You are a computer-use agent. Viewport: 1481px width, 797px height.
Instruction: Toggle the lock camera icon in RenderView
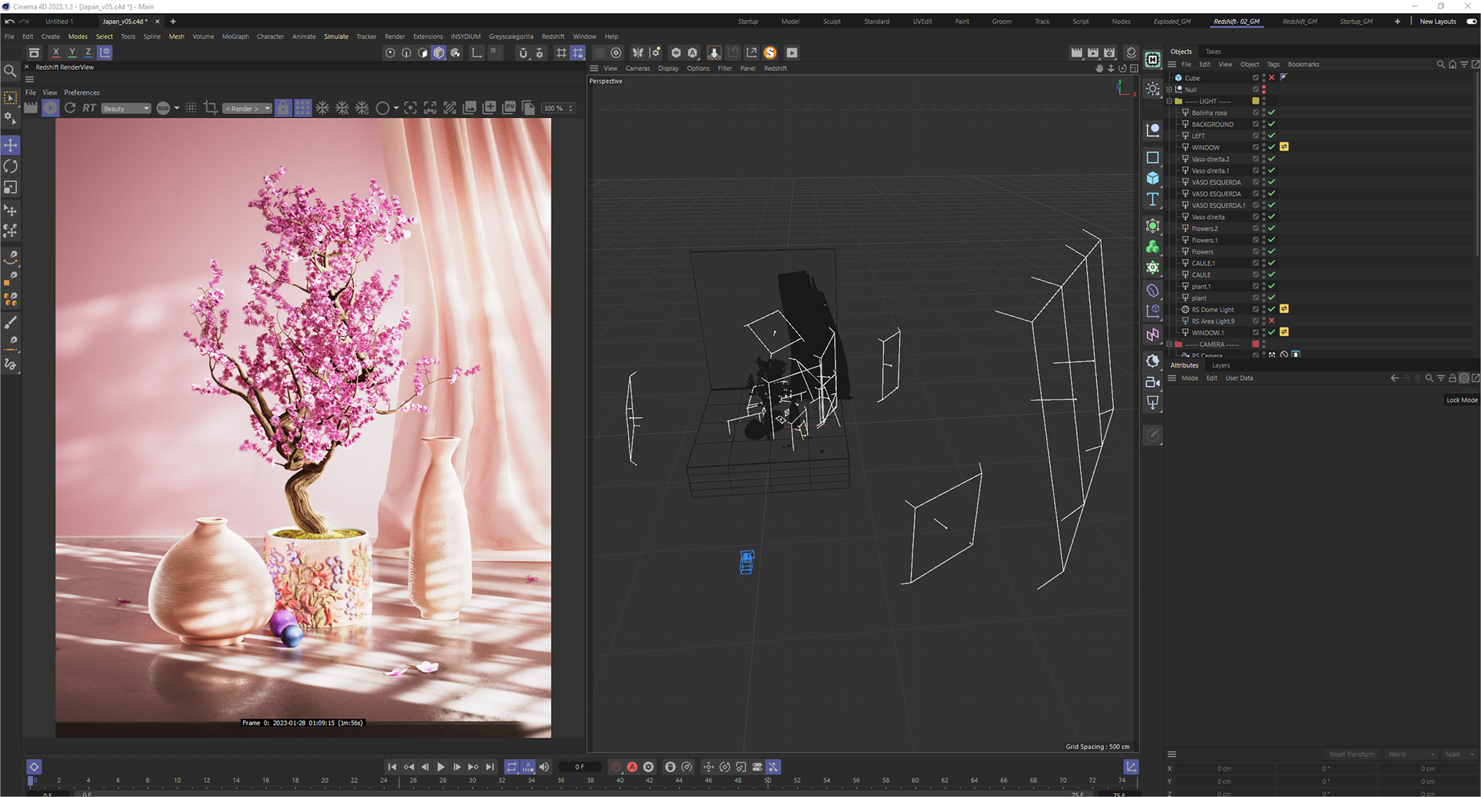pyautogui.click(x=283, y=108)
